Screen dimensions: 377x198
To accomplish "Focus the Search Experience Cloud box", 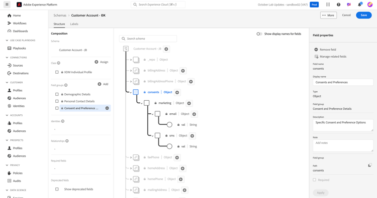I will pos(158,5).
